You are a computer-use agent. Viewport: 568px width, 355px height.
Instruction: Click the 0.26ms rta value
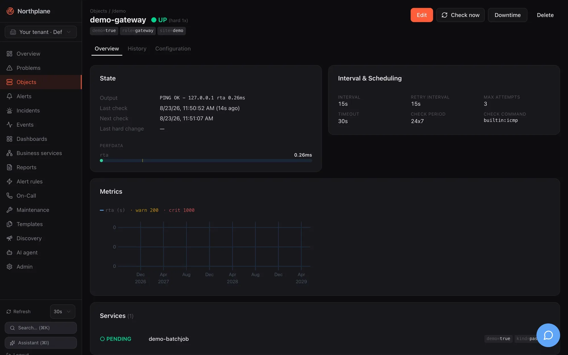303,155
